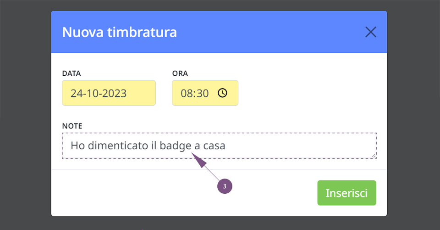Open the time picker clock icon
The image size is (440, 230).
tap(223, 93)
